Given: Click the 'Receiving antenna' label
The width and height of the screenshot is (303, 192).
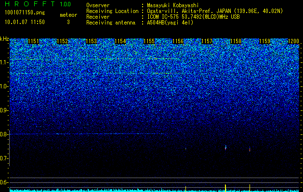Looking at the screenshot, I should (x=111, y=23).
